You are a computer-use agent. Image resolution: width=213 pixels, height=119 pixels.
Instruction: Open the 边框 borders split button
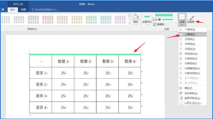[182, 20]
